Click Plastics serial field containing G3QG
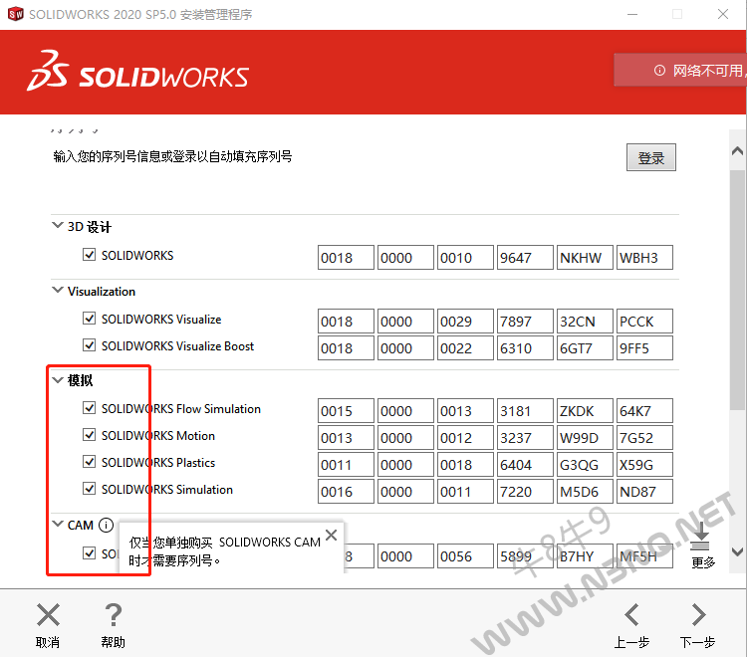This screenshot has width=747, height=657. (585, 465)
